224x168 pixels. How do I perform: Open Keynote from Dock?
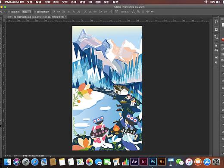point(171,162)
